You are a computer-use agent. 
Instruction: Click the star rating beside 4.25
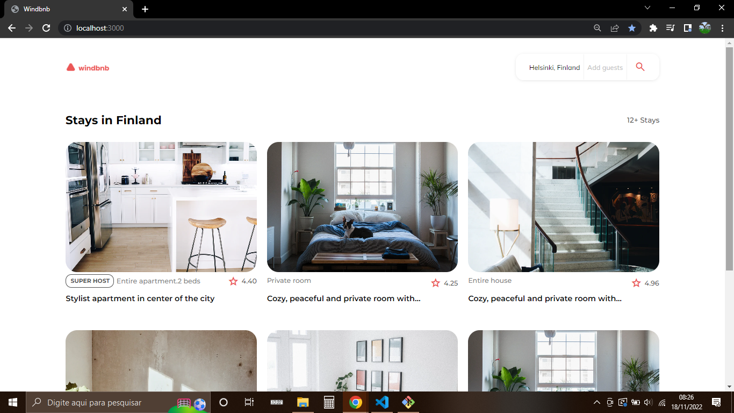[435, 283]
